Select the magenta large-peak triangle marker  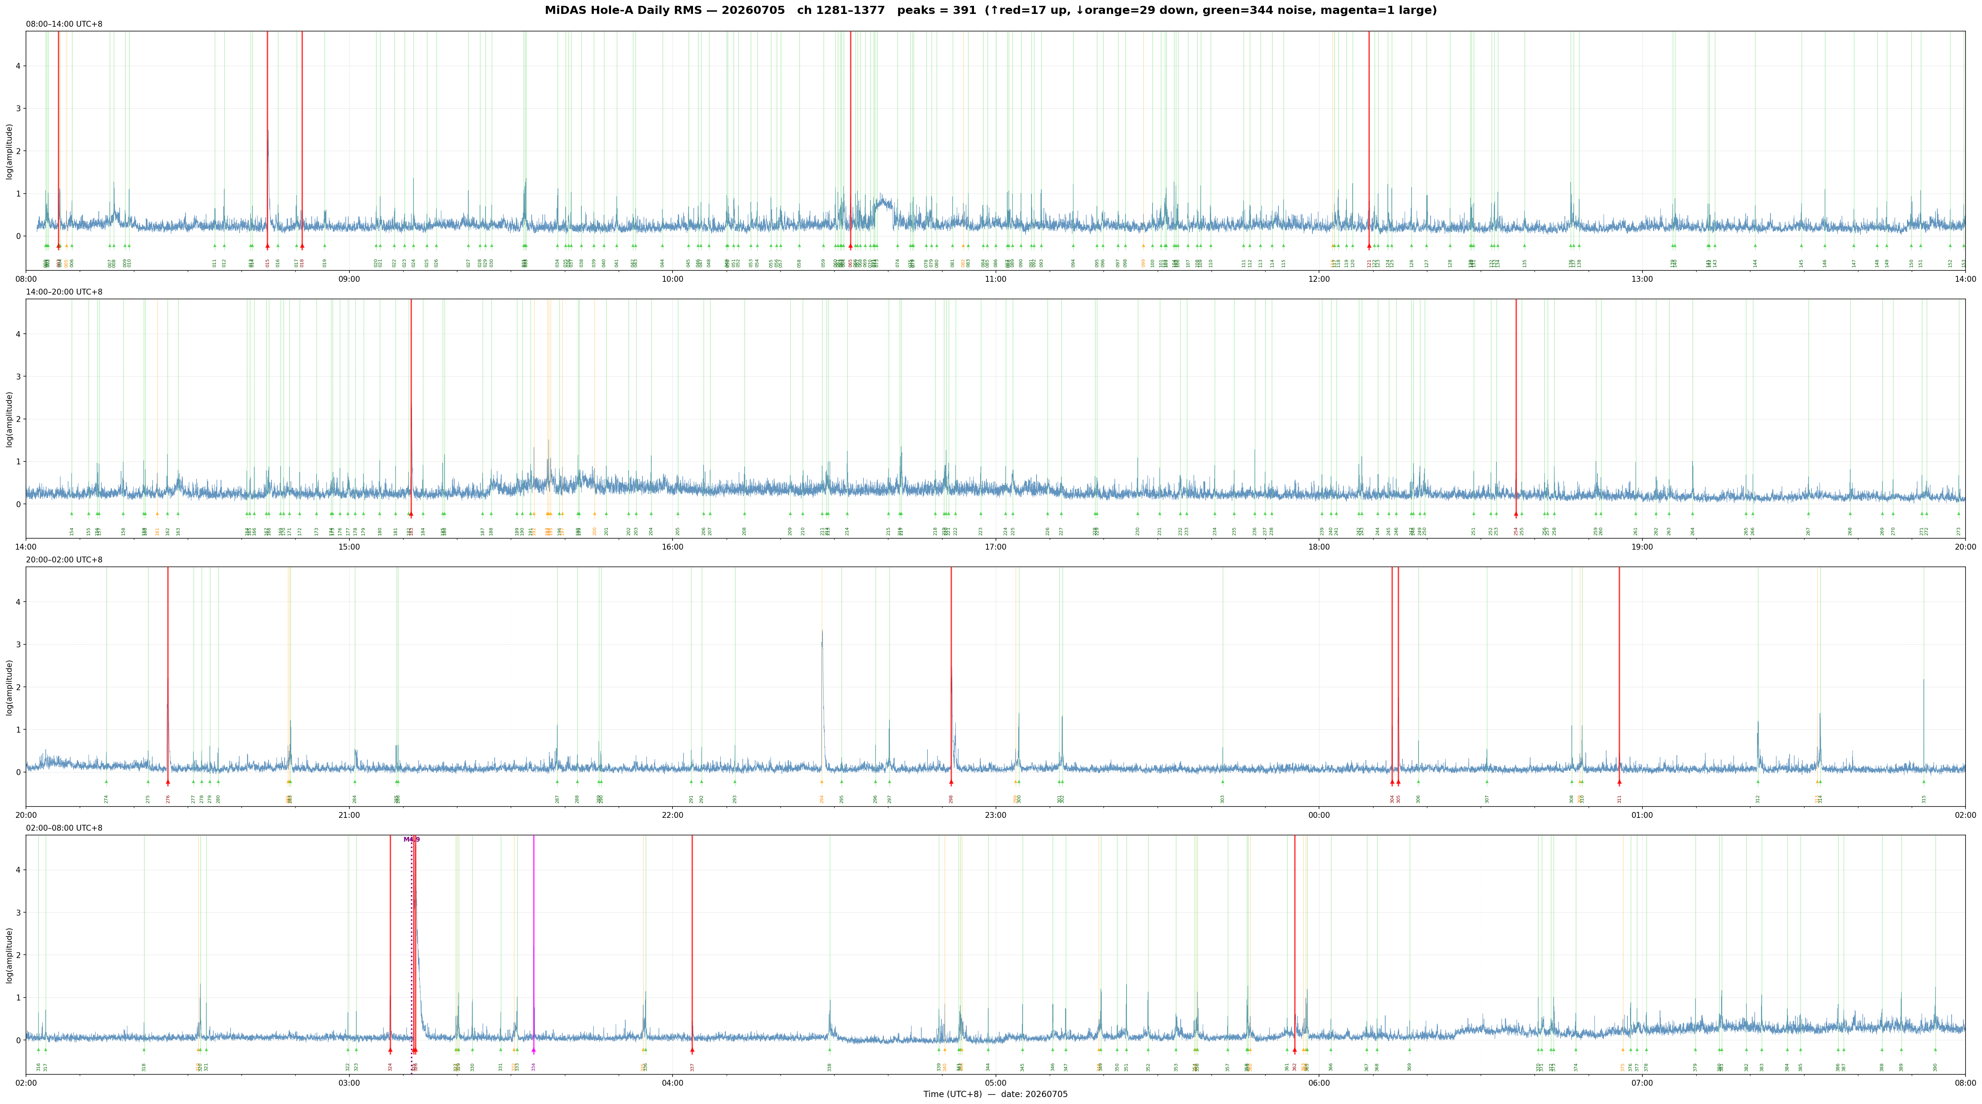(533, 1050)
